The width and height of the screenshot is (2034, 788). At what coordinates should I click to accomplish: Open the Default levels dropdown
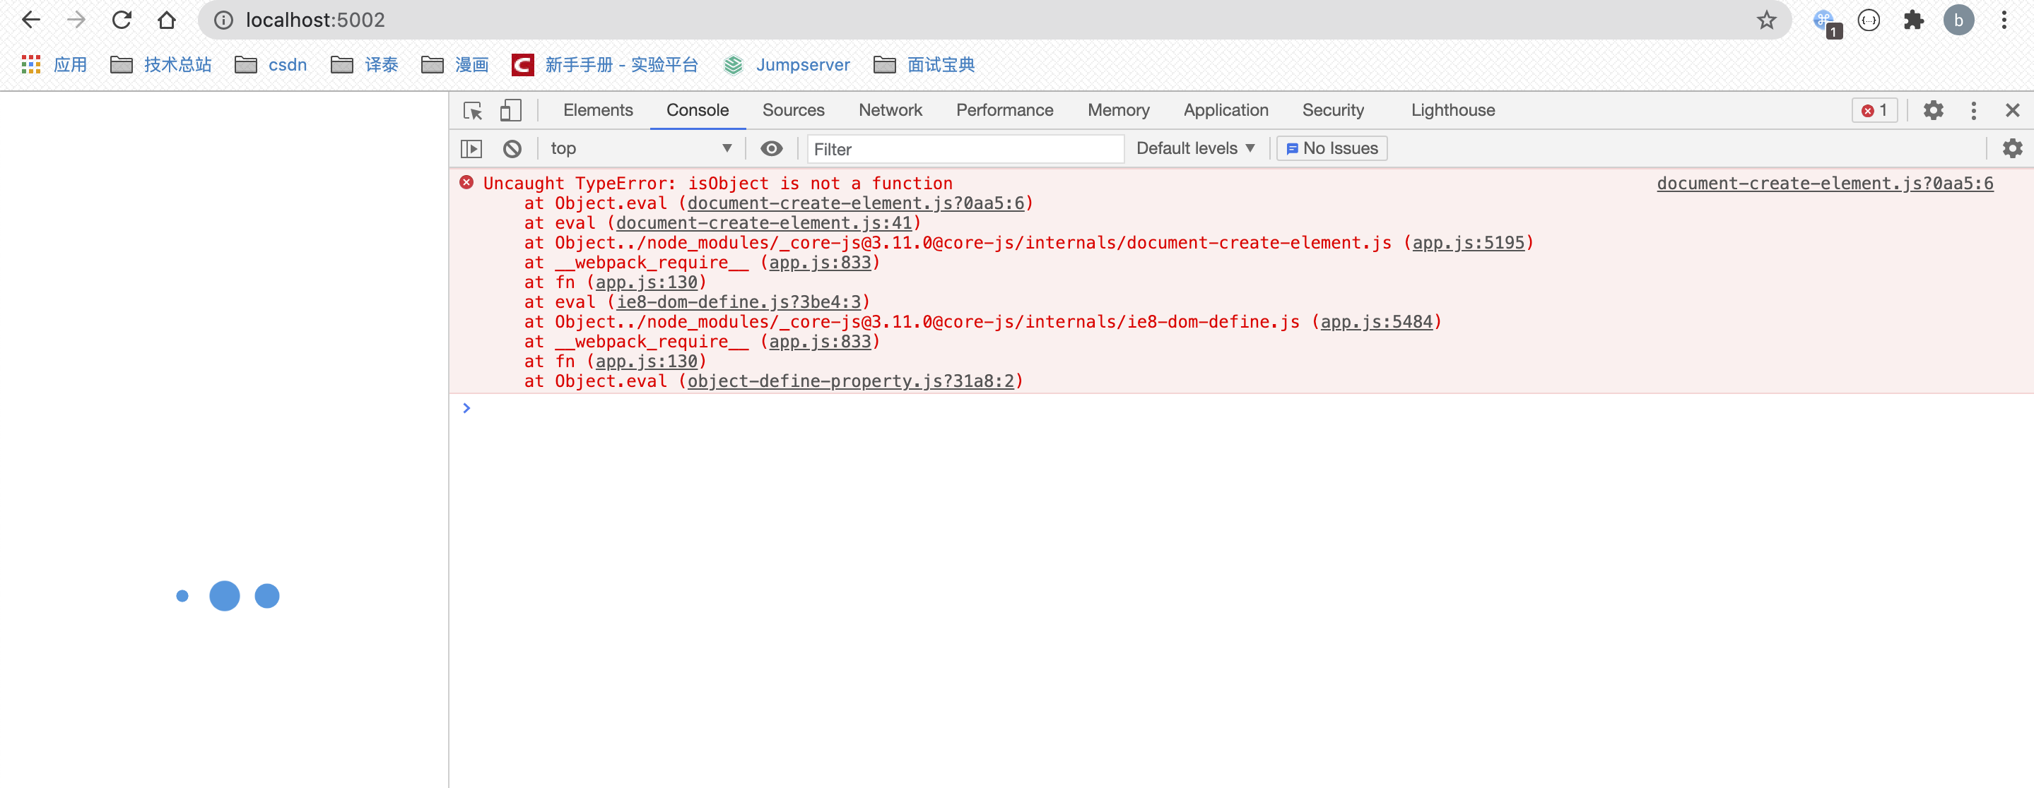pos(1194,148)
